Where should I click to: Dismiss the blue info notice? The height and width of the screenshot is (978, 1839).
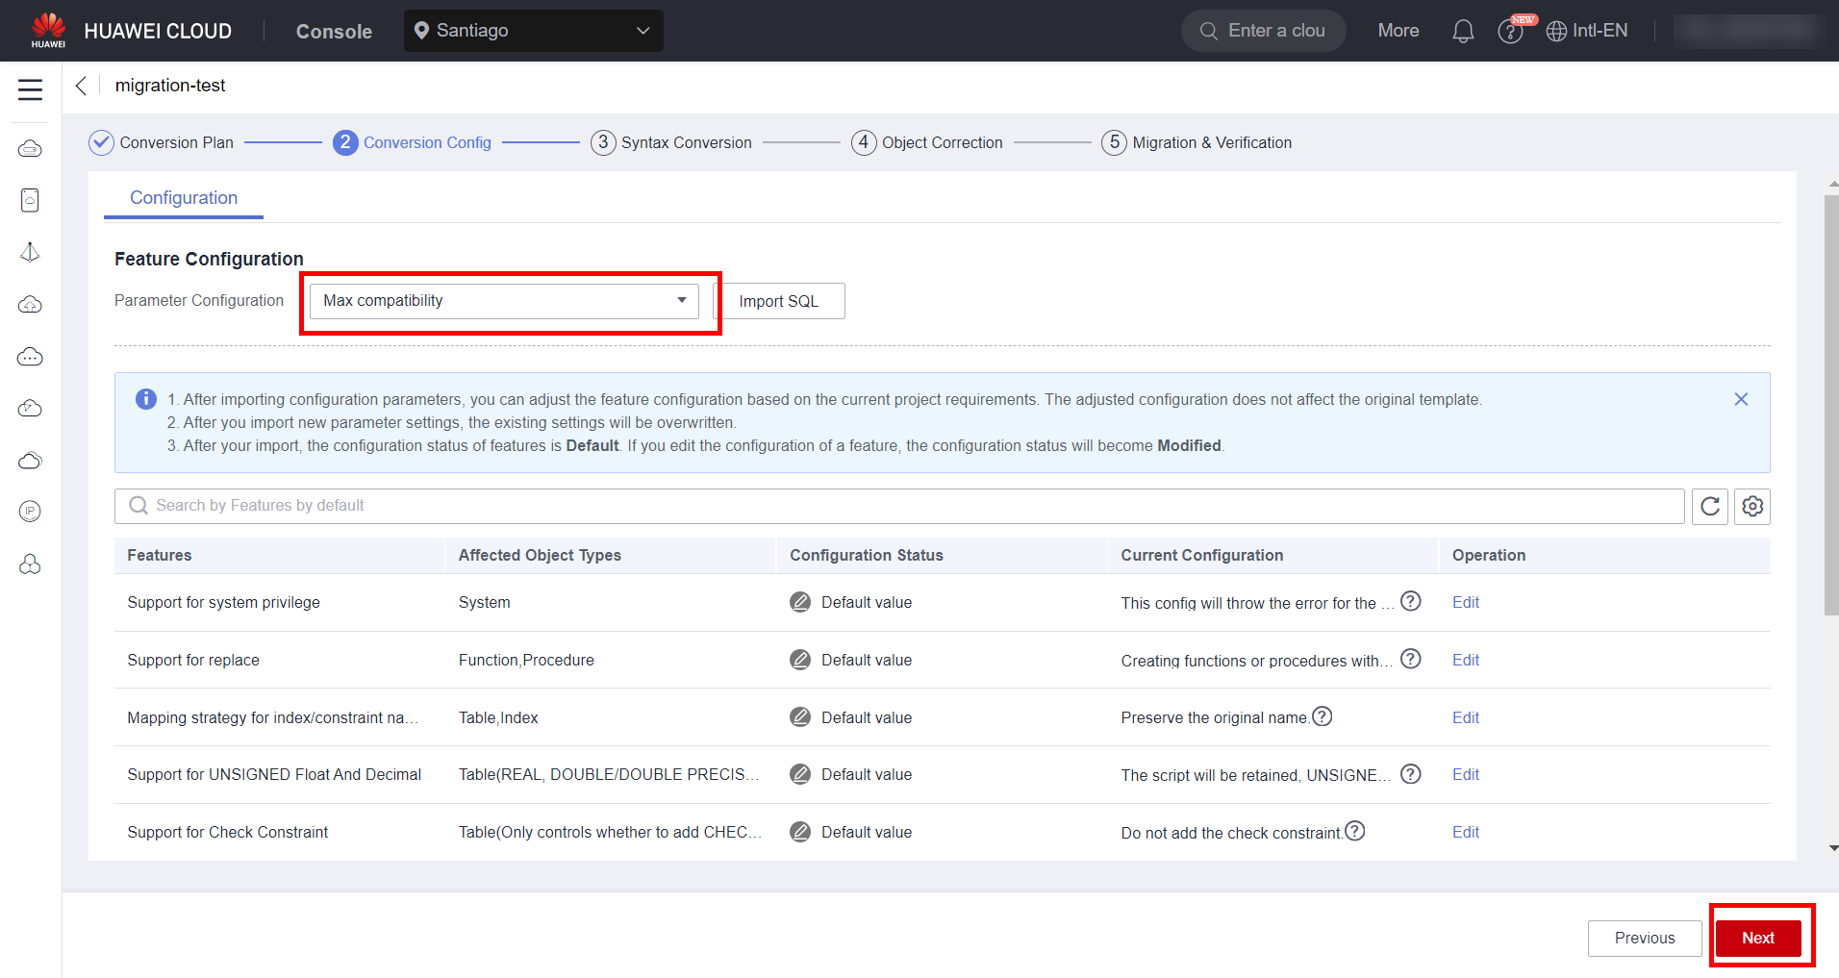tap(1740, 399)
